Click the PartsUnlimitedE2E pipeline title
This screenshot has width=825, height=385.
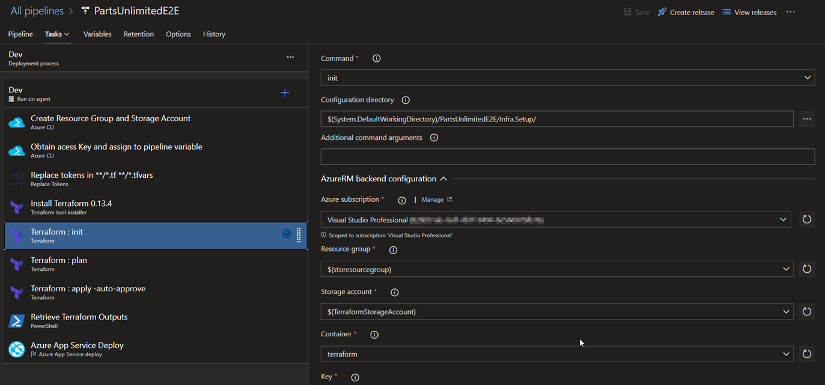(136, 11)
